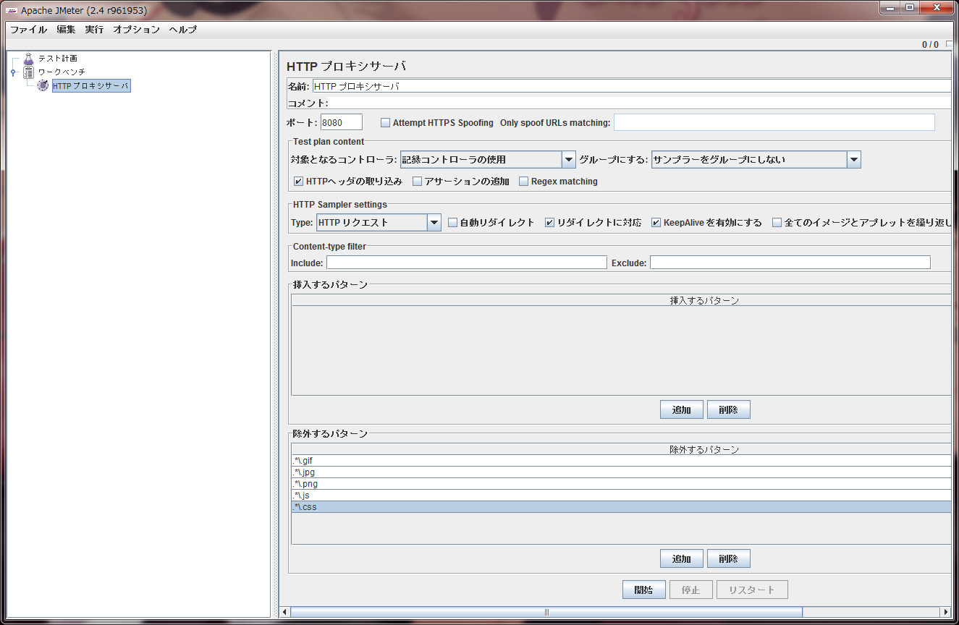Select the .*\.js exclude pattern row
Screen dimensions: 959x625
coord(621,496)
